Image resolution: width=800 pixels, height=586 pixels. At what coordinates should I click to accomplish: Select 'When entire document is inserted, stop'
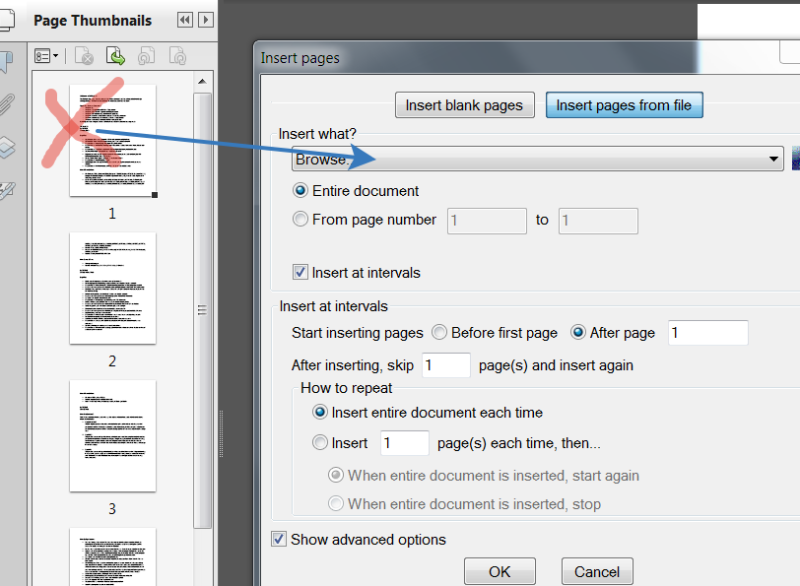[336, 504]
